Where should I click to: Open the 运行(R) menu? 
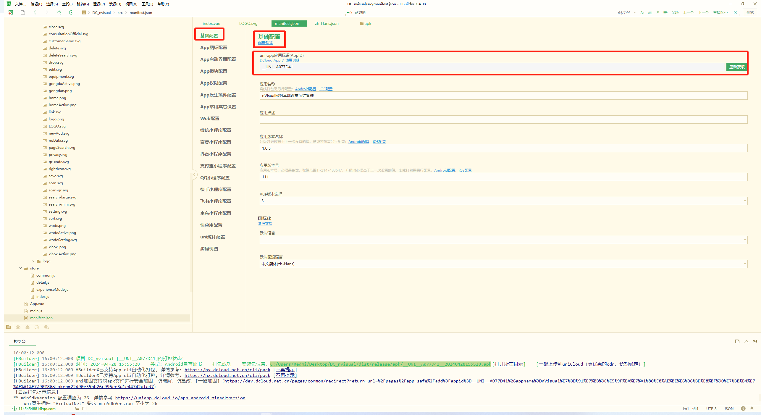(99, 4)
